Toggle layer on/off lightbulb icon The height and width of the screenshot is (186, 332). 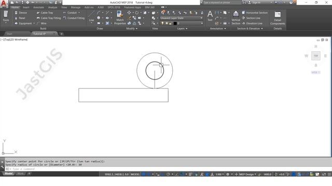click(x=162, y=23)
